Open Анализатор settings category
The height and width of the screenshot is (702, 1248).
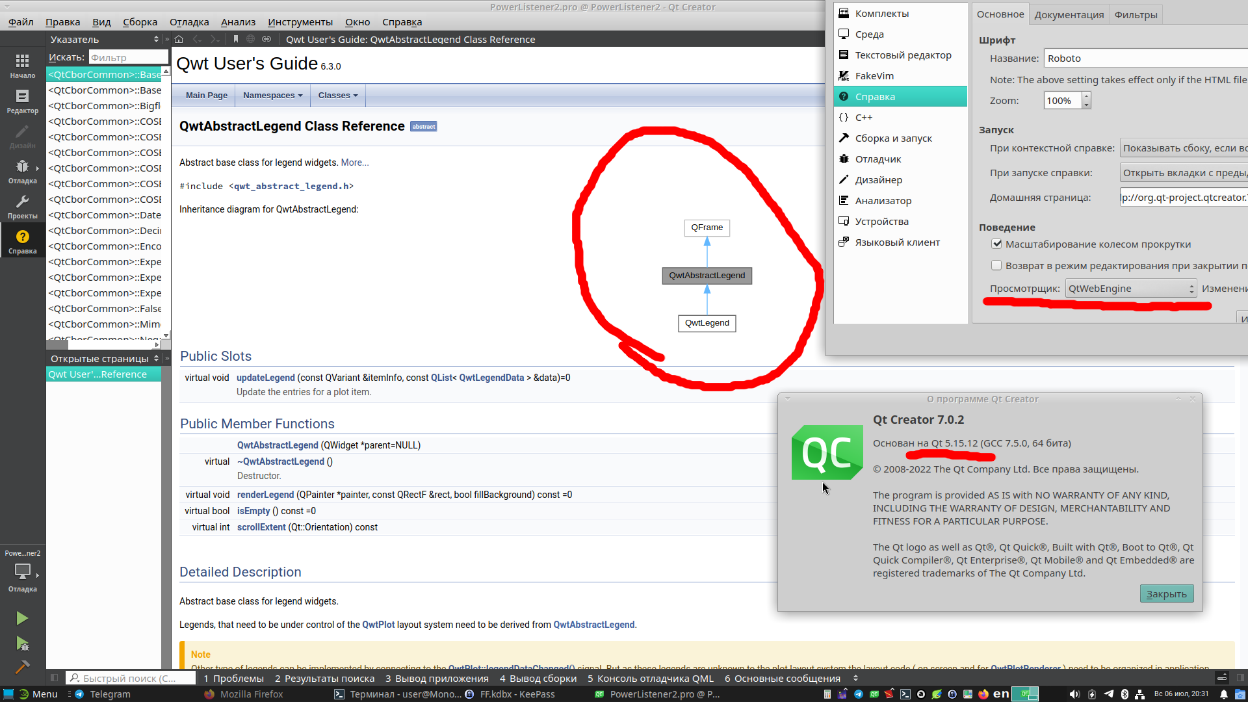(x=901, y=200)
